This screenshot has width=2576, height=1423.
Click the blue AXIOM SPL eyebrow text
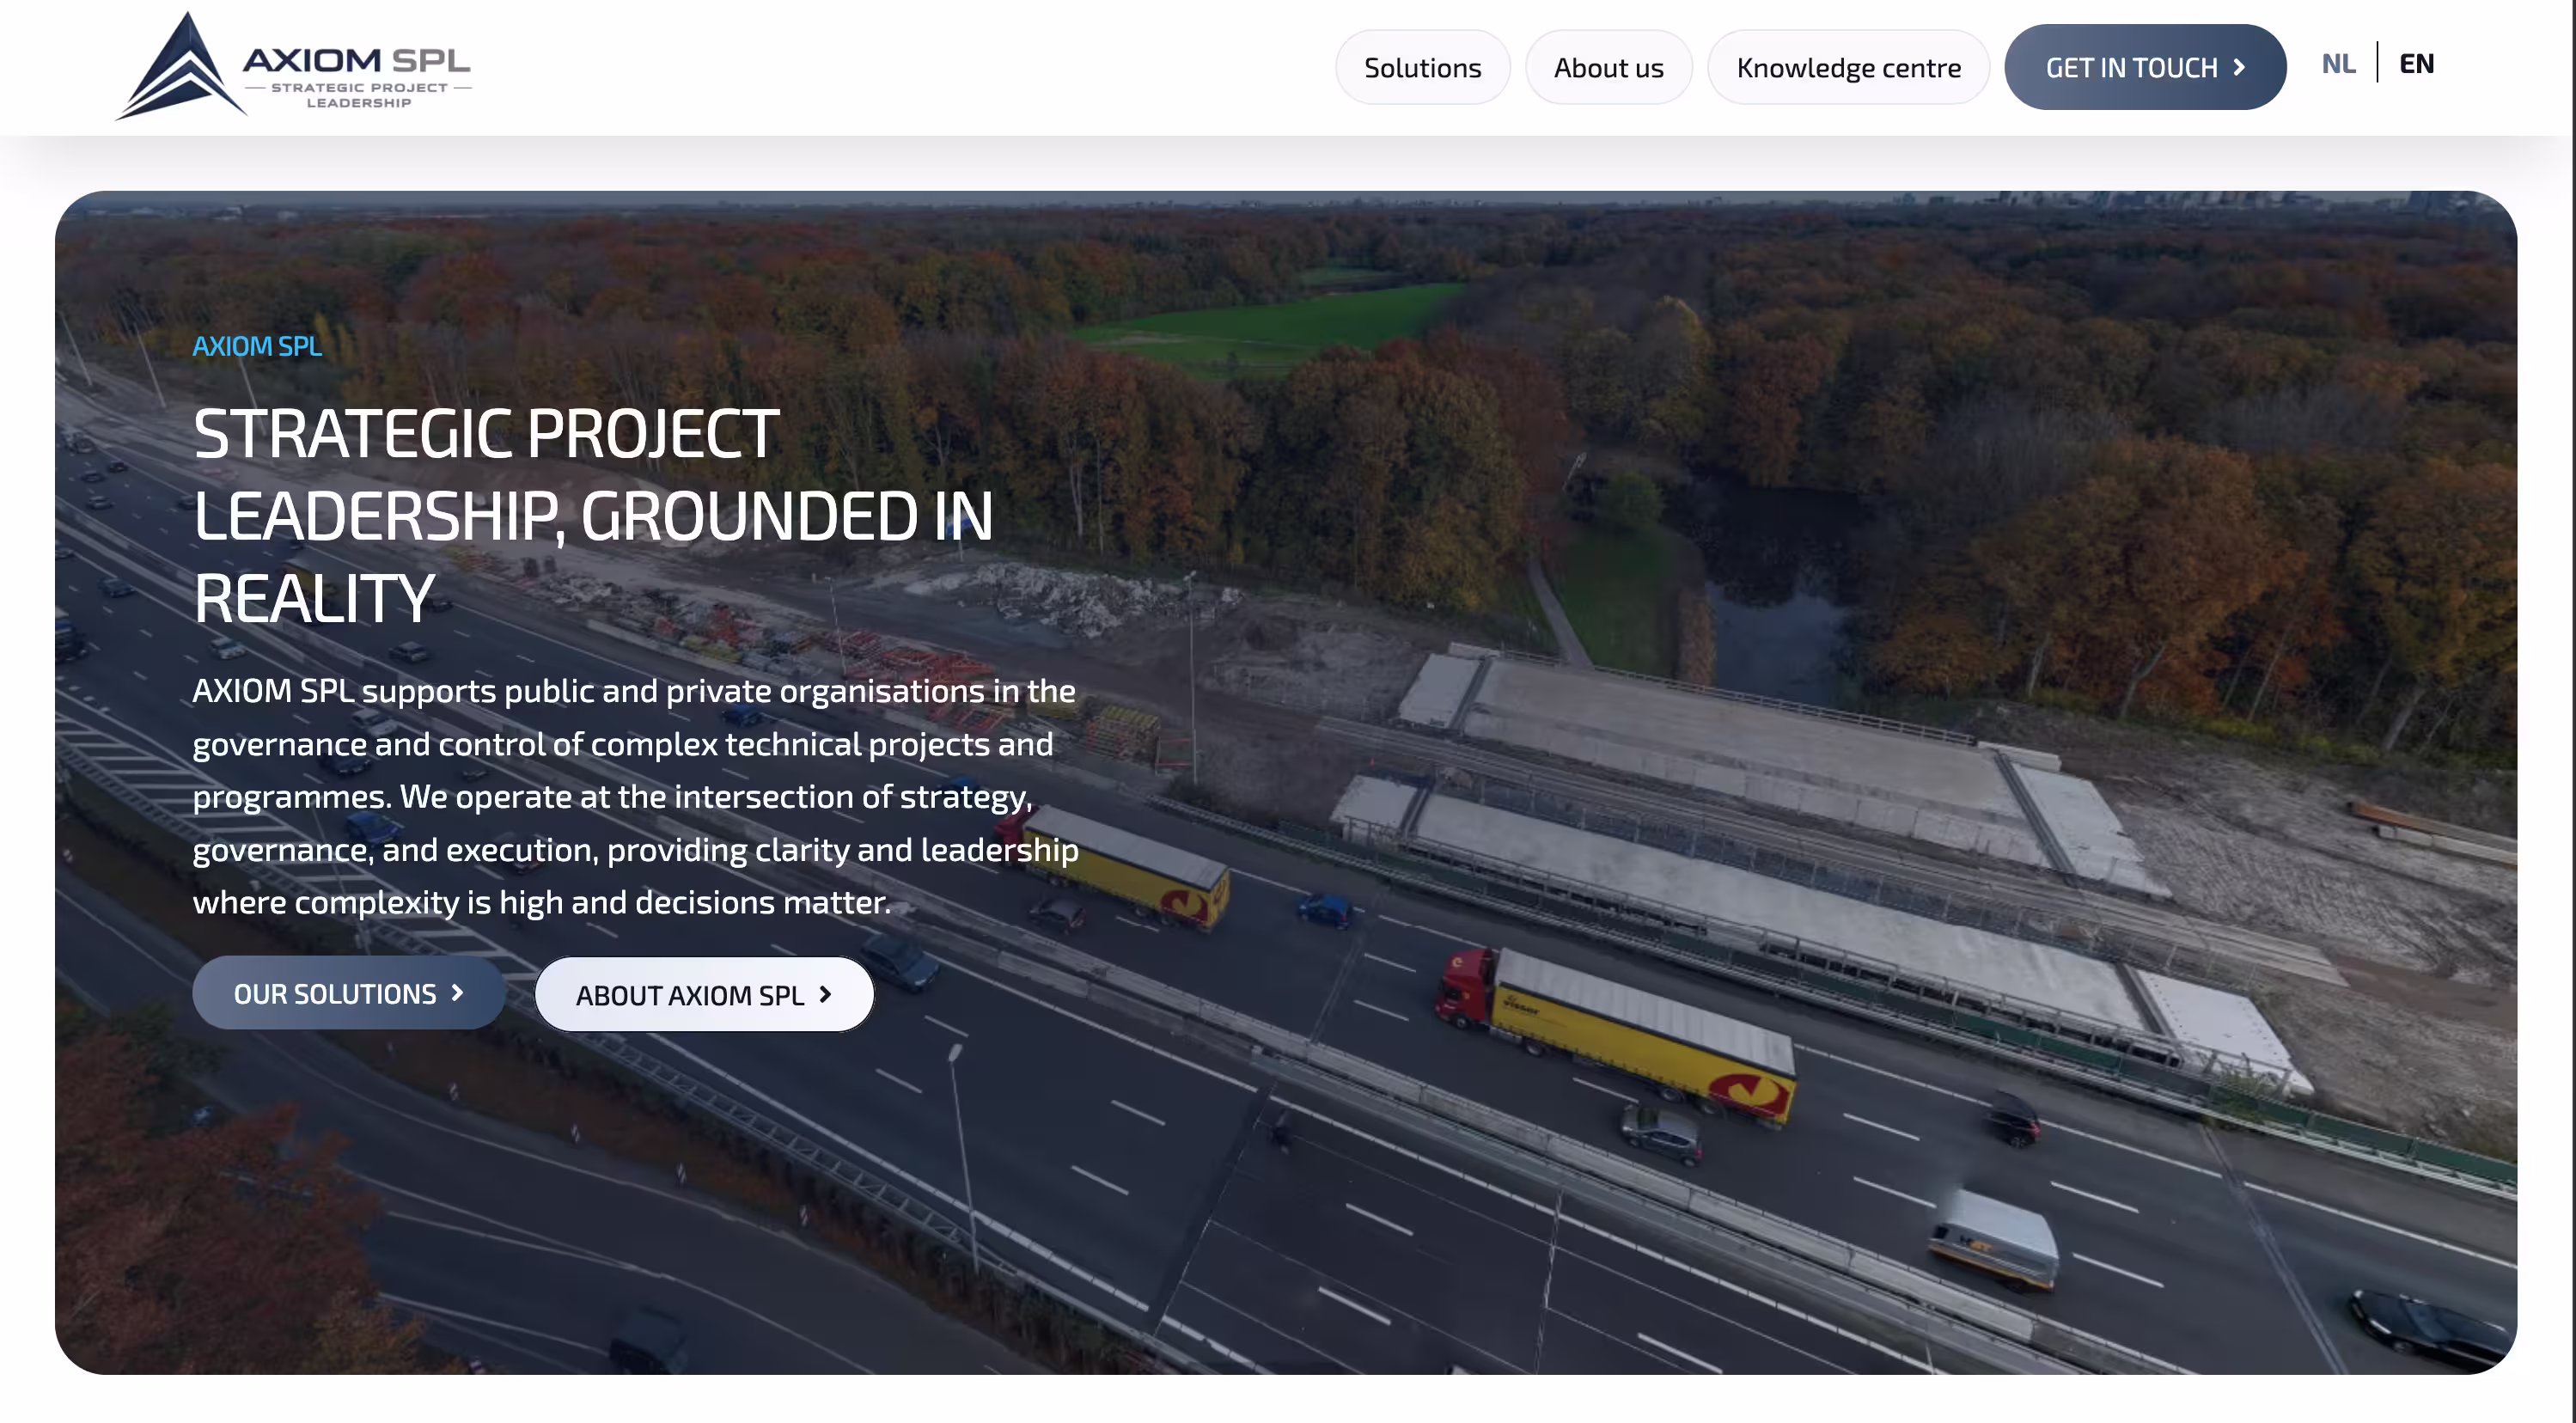pyautogui.click(x=257, y=346)
